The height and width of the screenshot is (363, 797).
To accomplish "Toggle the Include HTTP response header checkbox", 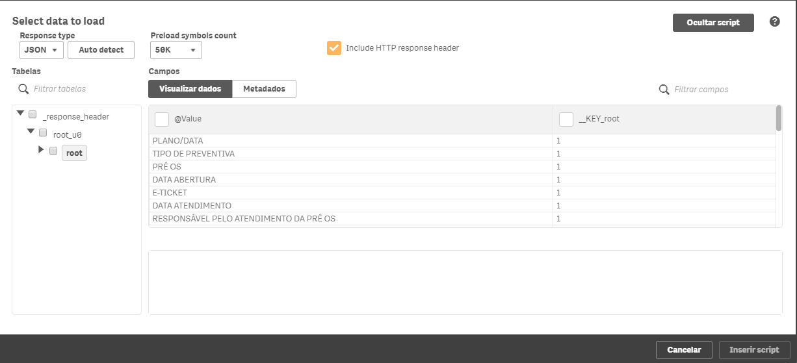I will pos(334,48).
